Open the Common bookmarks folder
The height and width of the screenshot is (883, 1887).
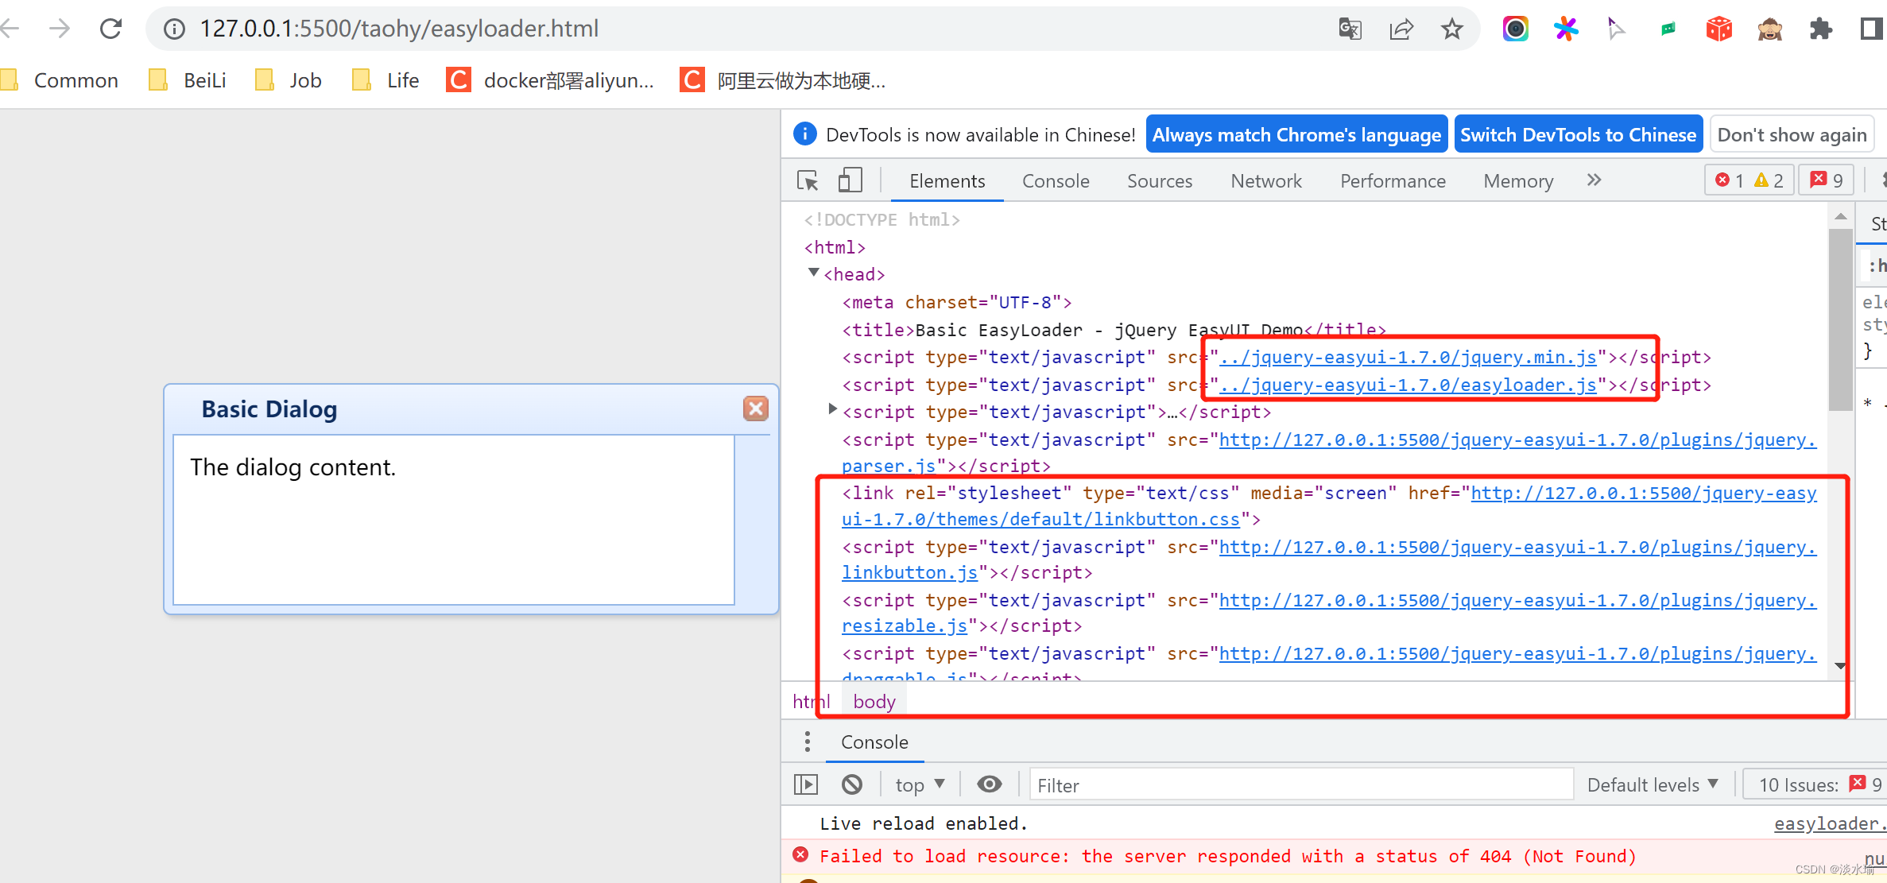point(60,80)
